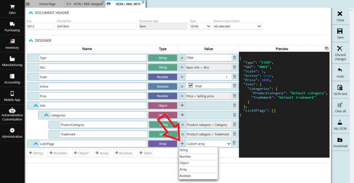Add a new Array element
The image size is (354, 183).
tap(102, 153)
